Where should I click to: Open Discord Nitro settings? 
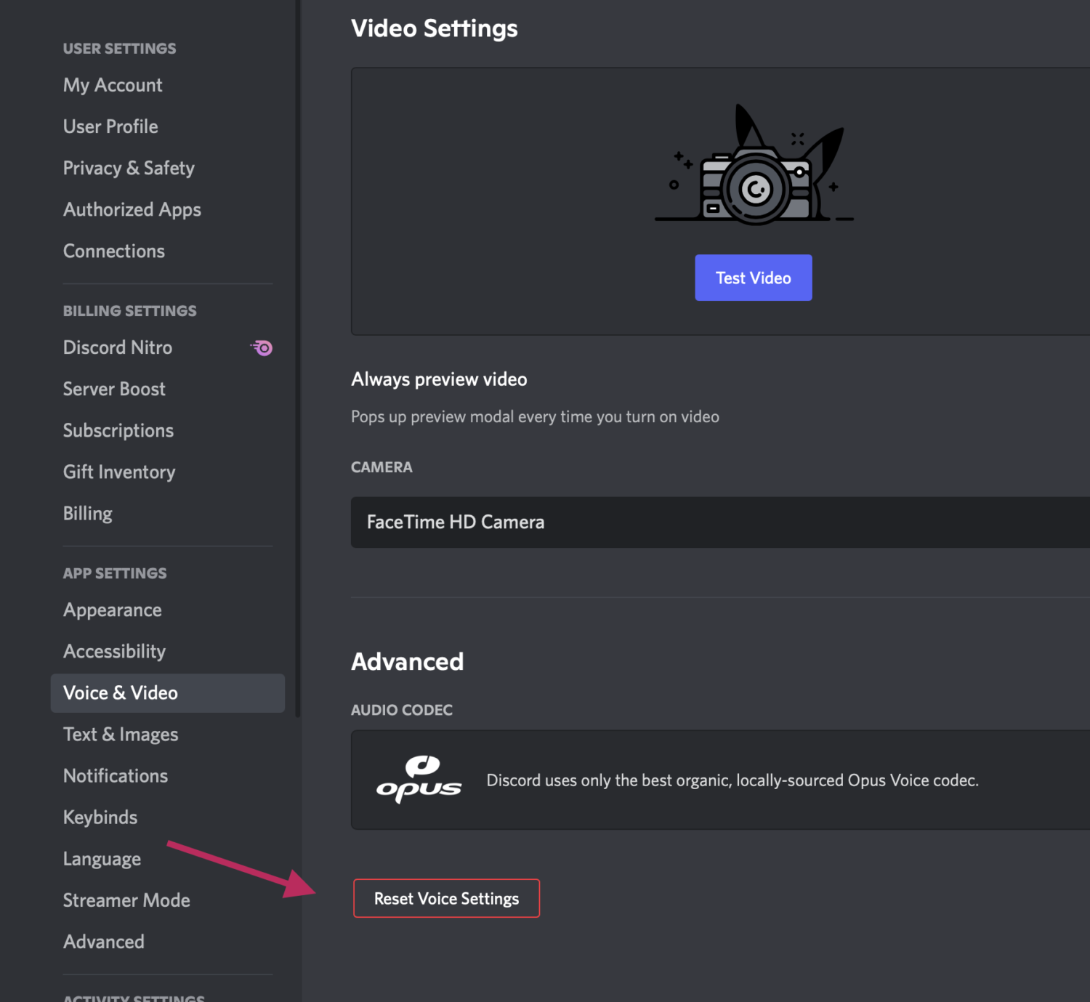point(118,347)
